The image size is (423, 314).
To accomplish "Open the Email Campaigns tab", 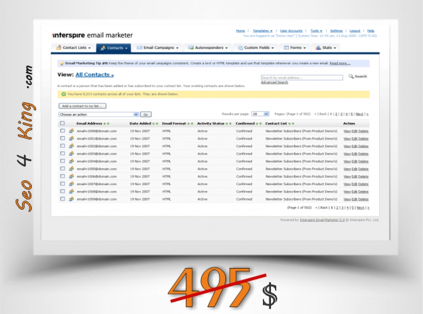I will (158, 48).
